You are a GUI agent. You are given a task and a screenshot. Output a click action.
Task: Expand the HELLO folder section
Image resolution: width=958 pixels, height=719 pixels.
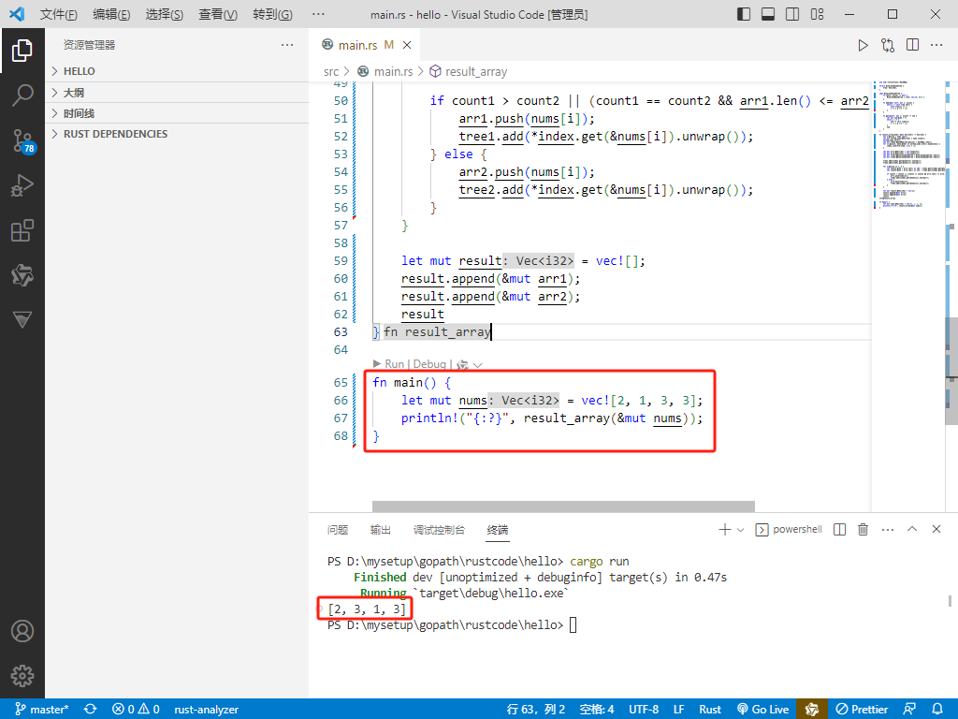[177, 71]
